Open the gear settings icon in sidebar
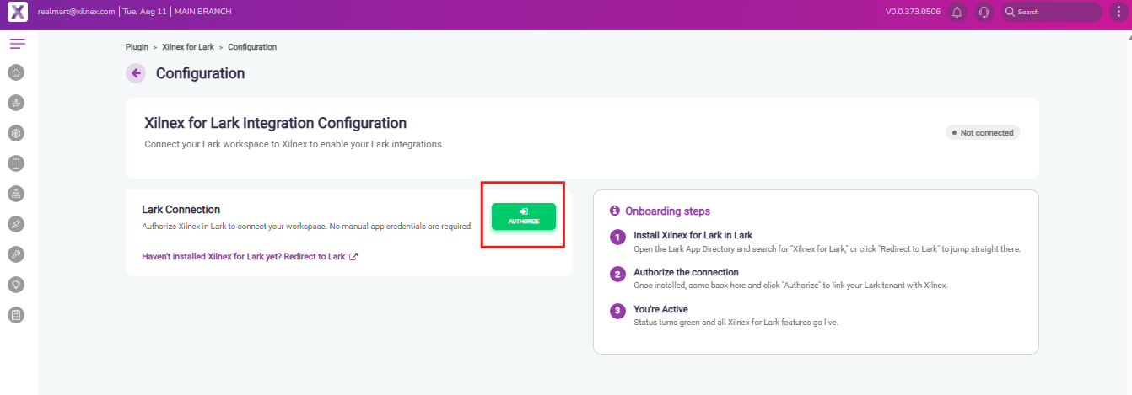 click(x=15, y=133)
